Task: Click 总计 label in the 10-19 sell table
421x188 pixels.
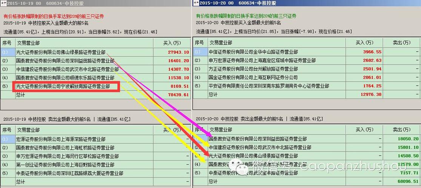Action: (21, 182)
